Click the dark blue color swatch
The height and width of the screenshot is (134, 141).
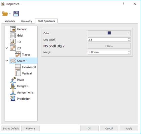click(109, 33)
